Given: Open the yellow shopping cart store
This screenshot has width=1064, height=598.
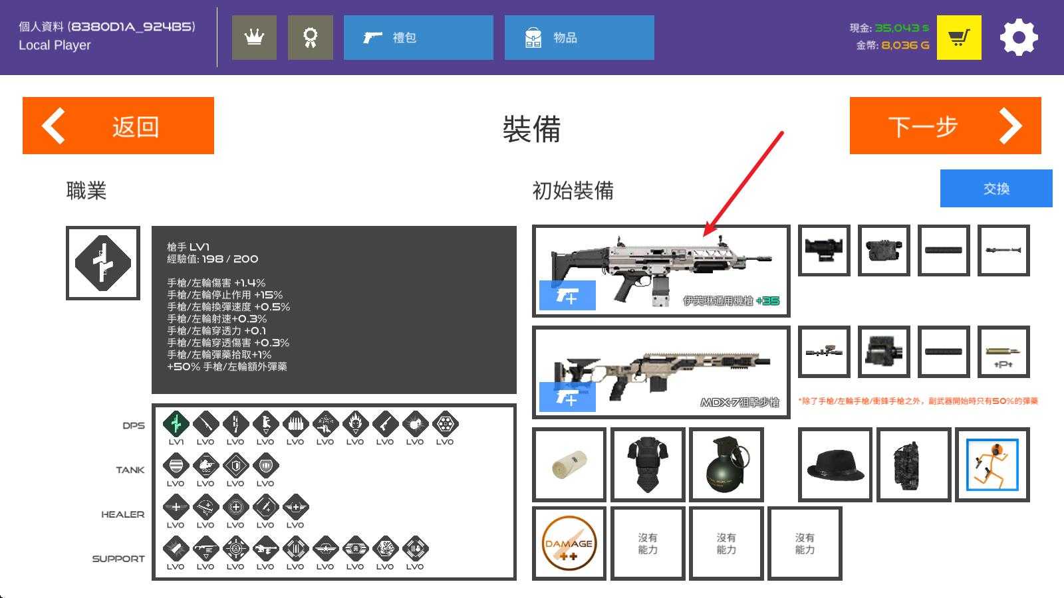Looking at the screenshot, I should (x=958, y=38).
